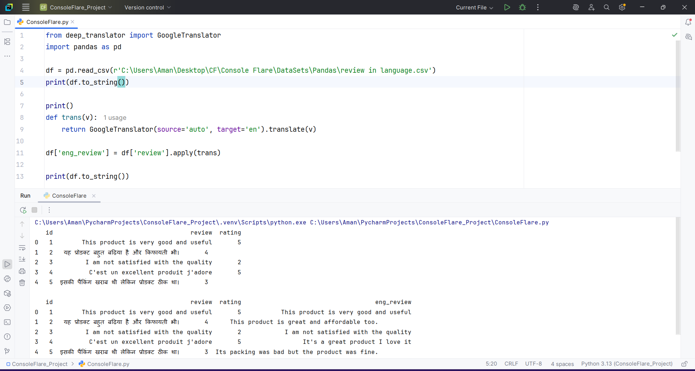Toggle file read-only lock in status bar
The width and height of the screenshot is (695, 371).
tap(684, 364)
